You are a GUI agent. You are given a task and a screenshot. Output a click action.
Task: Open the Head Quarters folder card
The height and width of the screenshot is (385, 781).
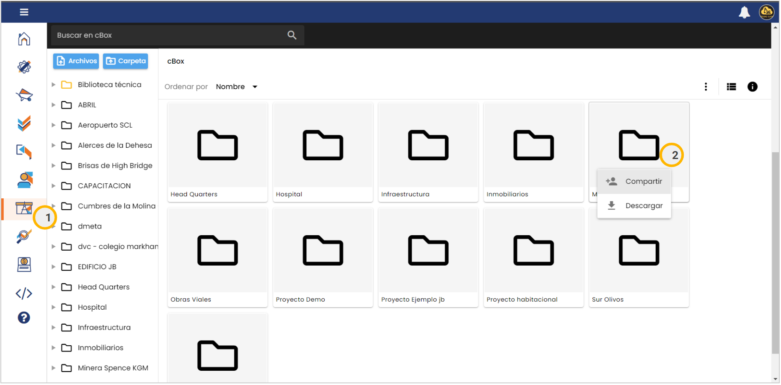217,152
